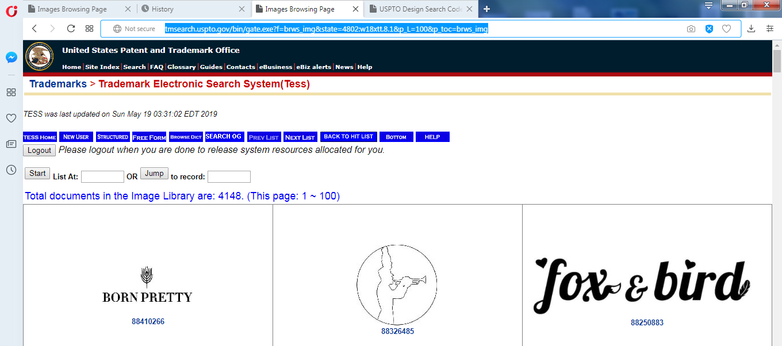Click the Jump button

coord(154,173)
